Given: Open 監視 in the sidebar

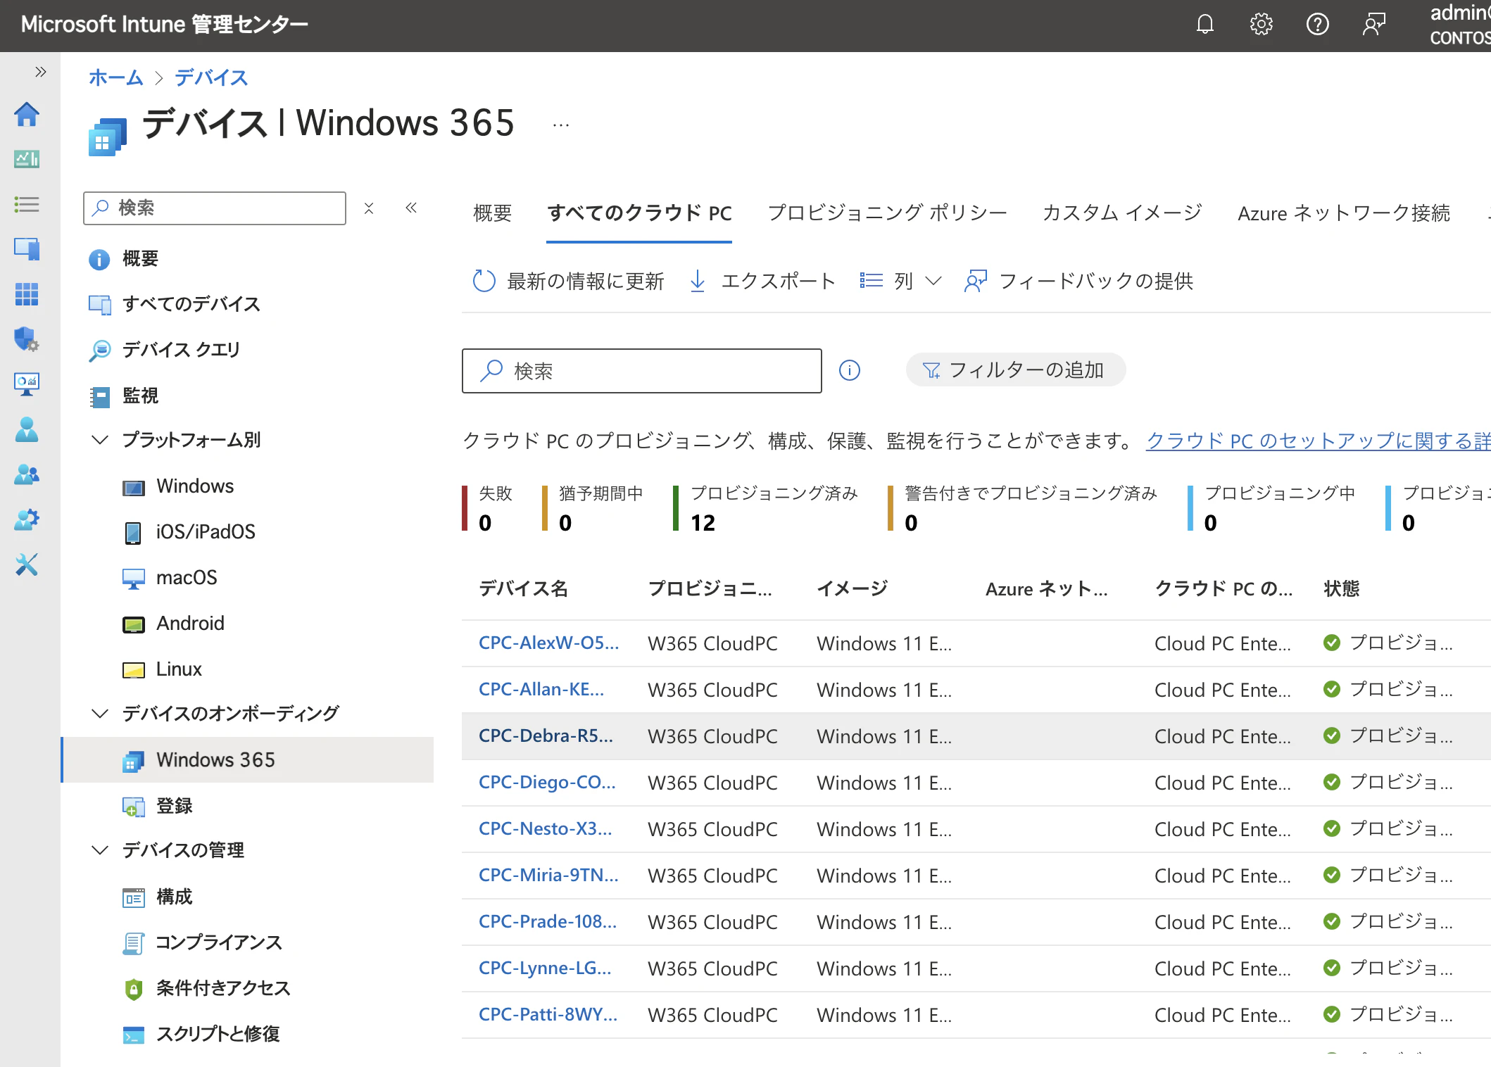Looking at the screenshot, I should 139,396.
